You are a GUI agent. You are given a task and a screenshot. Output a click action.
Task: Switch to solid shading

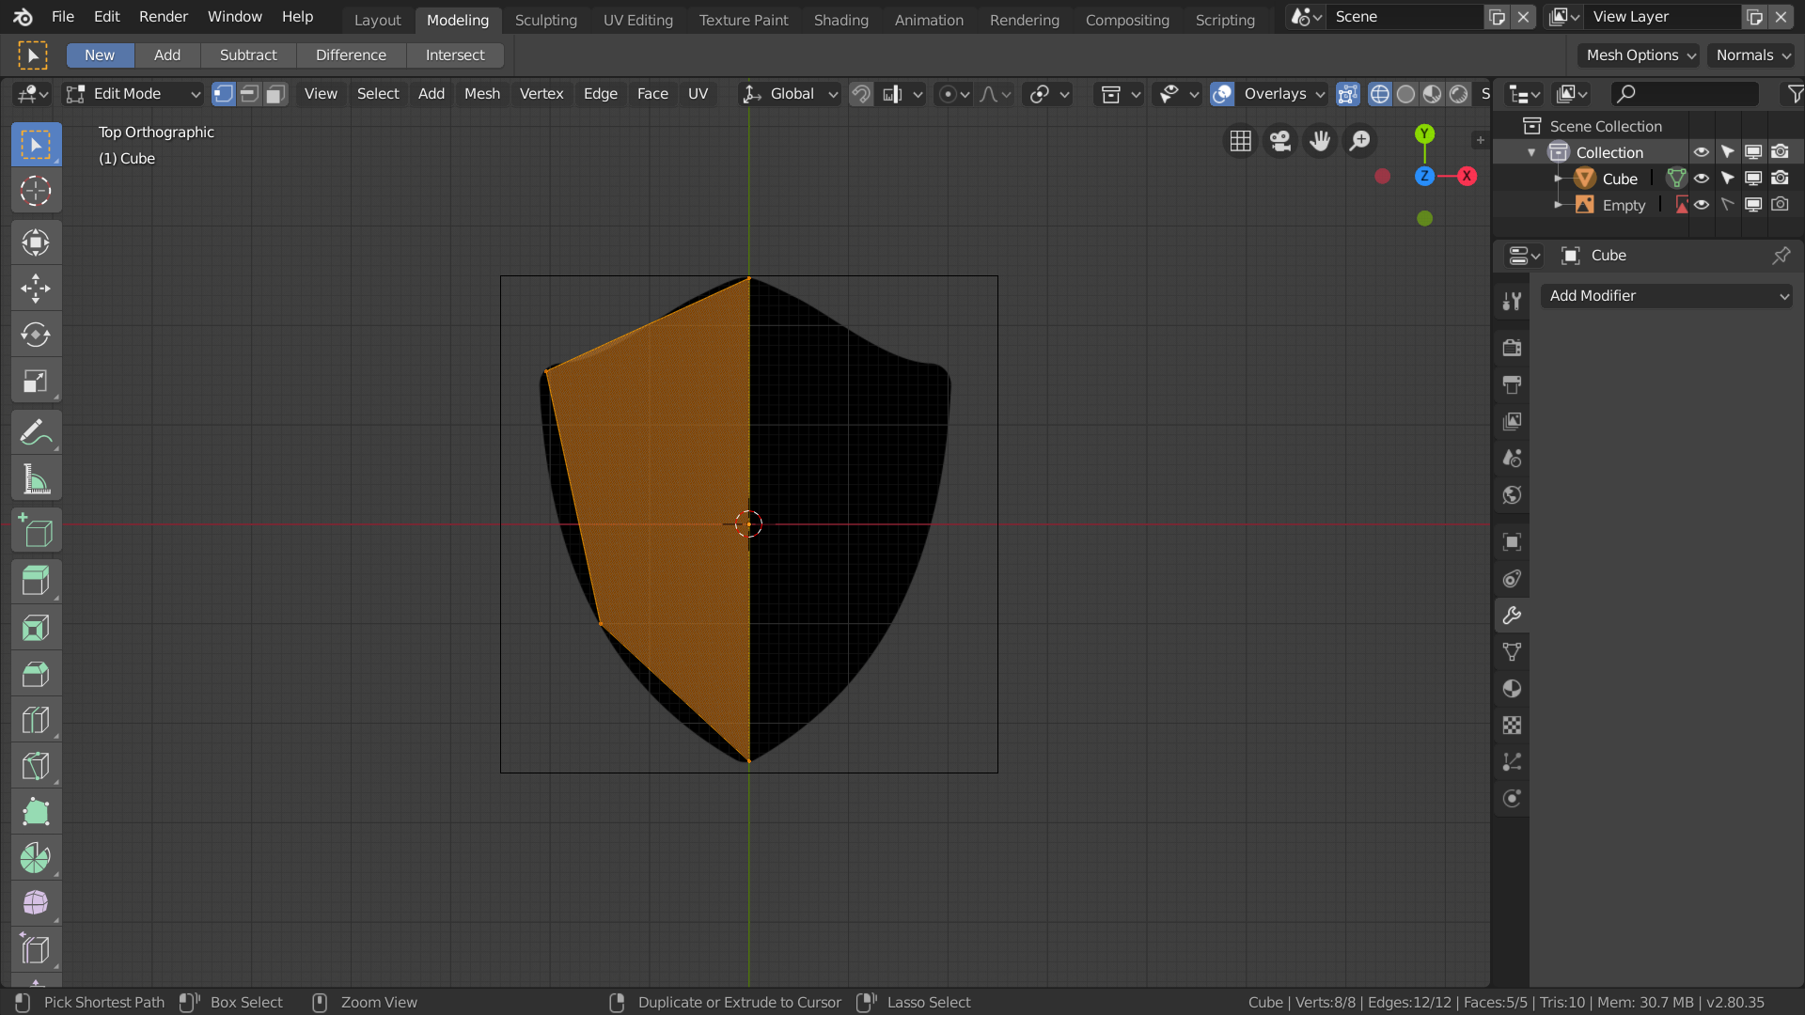(1406, 94)
